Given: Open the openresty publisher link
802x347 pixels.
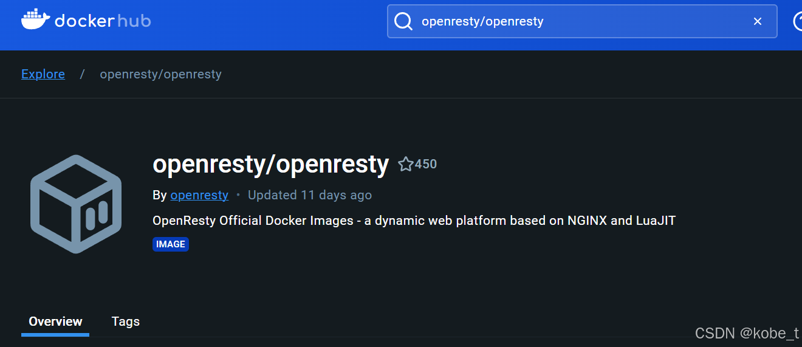Looking at the screenshot, I should click(x=199, y=195).
